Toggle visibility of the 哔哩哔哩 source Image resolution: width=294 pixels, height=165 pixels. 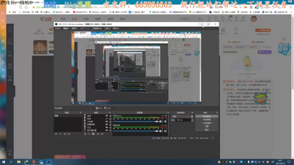click(x=107, y=124)
